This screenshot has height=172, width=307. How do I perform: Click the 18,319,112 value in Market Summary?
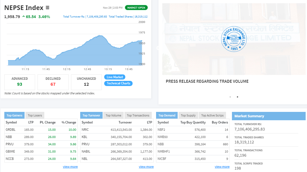click(244, 142)
